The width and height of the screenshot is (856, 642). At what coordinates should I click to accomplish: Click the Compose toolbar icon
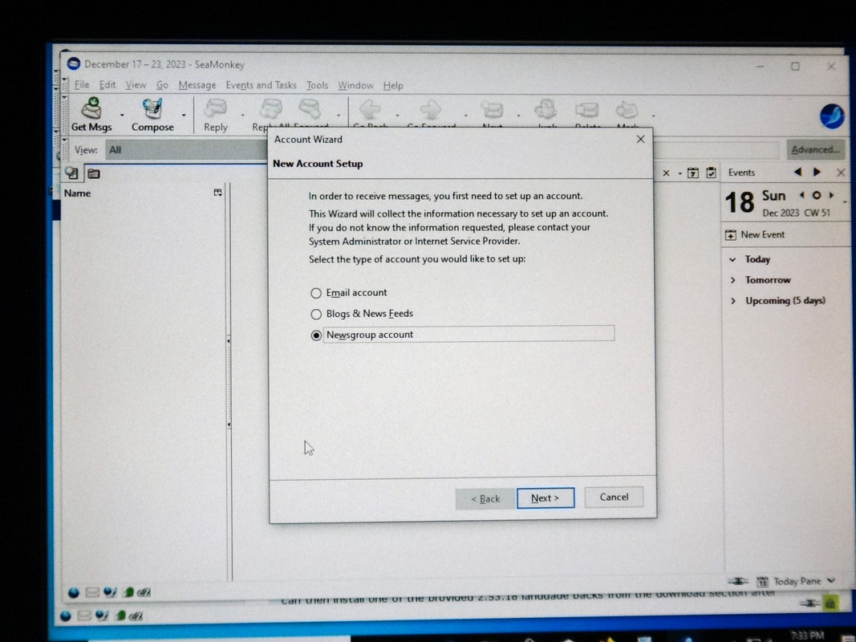152,108
